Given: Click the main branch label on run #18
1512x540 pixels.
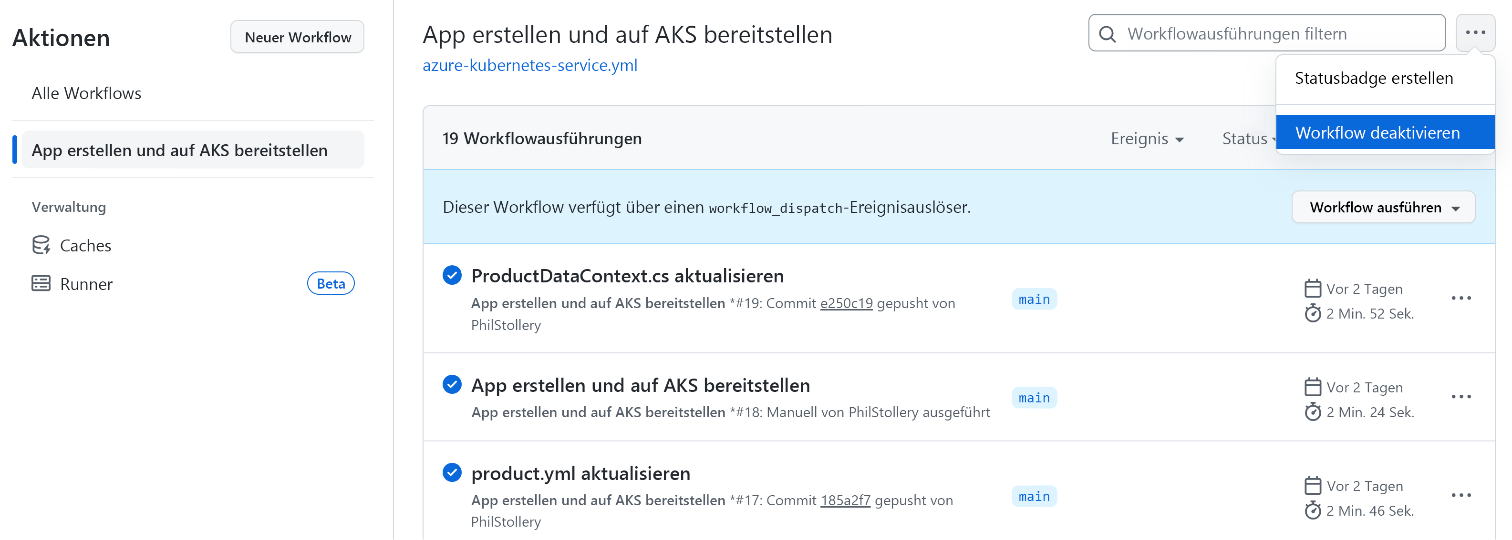Looking at the screenshot, I should coord(1034,398).
